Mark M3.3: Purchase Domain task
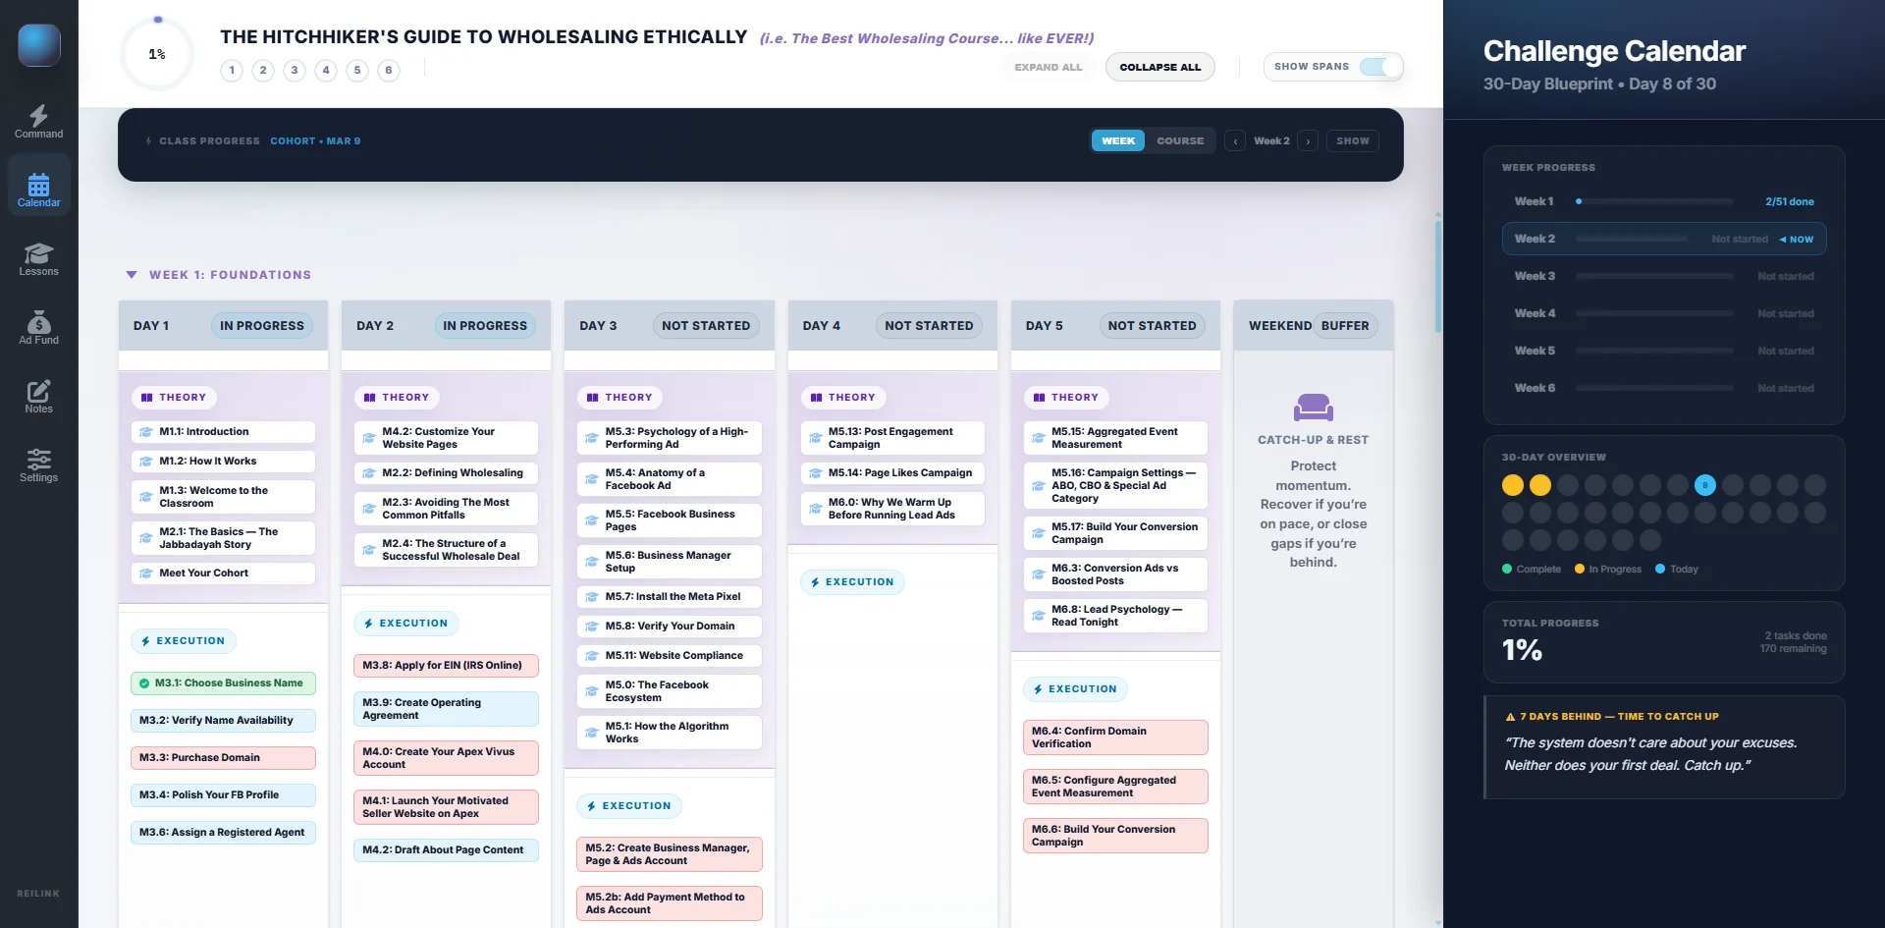The image size is (1885, 928). click(223, 758)
